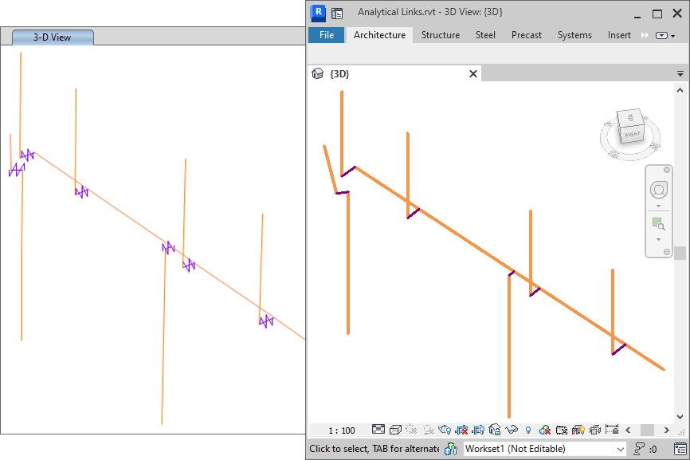
Task: Expand the Workset1 (Not Editable) dropdown
Action: 621,450
